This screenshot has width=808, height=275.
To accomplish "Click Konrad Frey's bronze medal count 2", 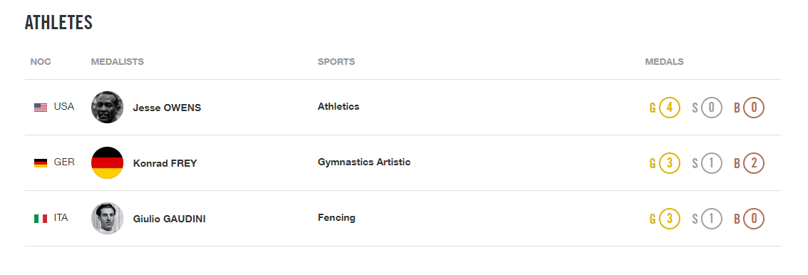I will point(754,164).
